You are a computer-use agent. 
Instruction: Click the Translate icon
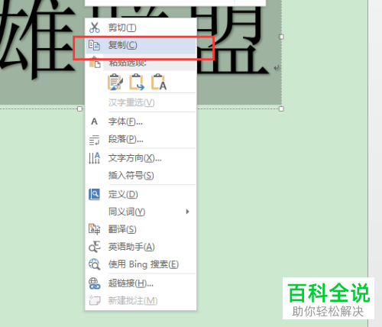94,229
